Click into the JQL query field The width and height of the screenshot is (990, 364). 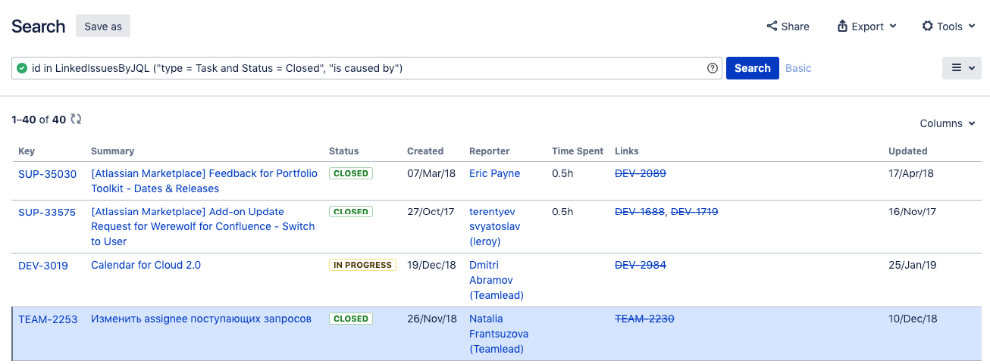coord(364,68)
